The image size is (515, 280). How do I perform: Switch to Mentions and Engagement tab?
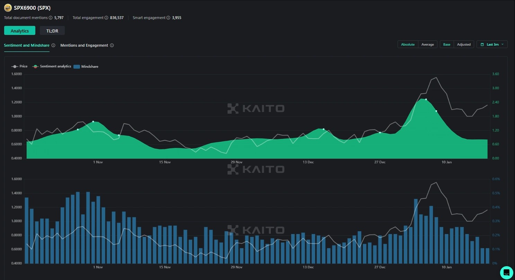coord(84,45)
